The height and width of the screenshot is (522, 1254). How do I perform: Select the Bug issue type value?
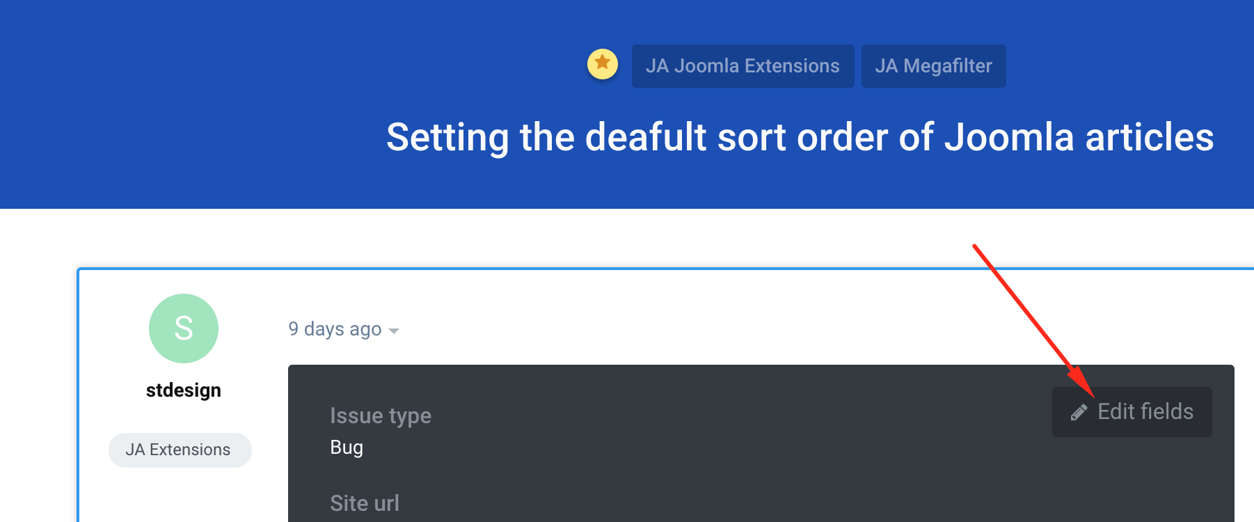click(x=347, y=447)
